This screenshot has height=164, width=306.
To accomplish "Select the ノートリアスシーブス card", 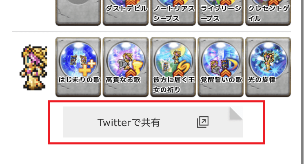I will [173, 13].
